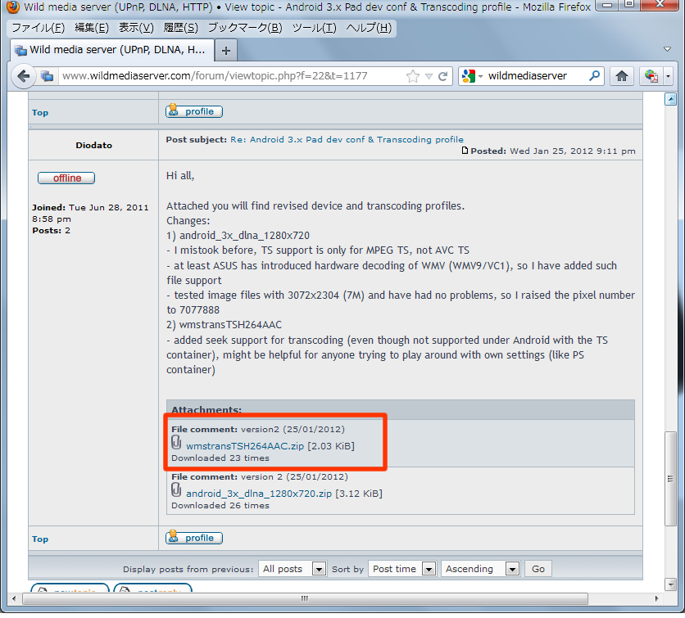Image resolution: width=685 pixels, height=618 pixels.
Task: Open the ヘルプ(H) menu
Action: [369, 28]
